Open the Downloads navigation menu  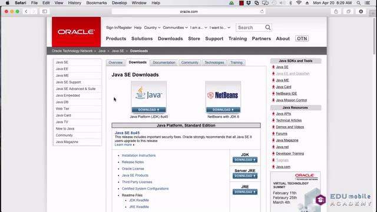pos(170,38)
